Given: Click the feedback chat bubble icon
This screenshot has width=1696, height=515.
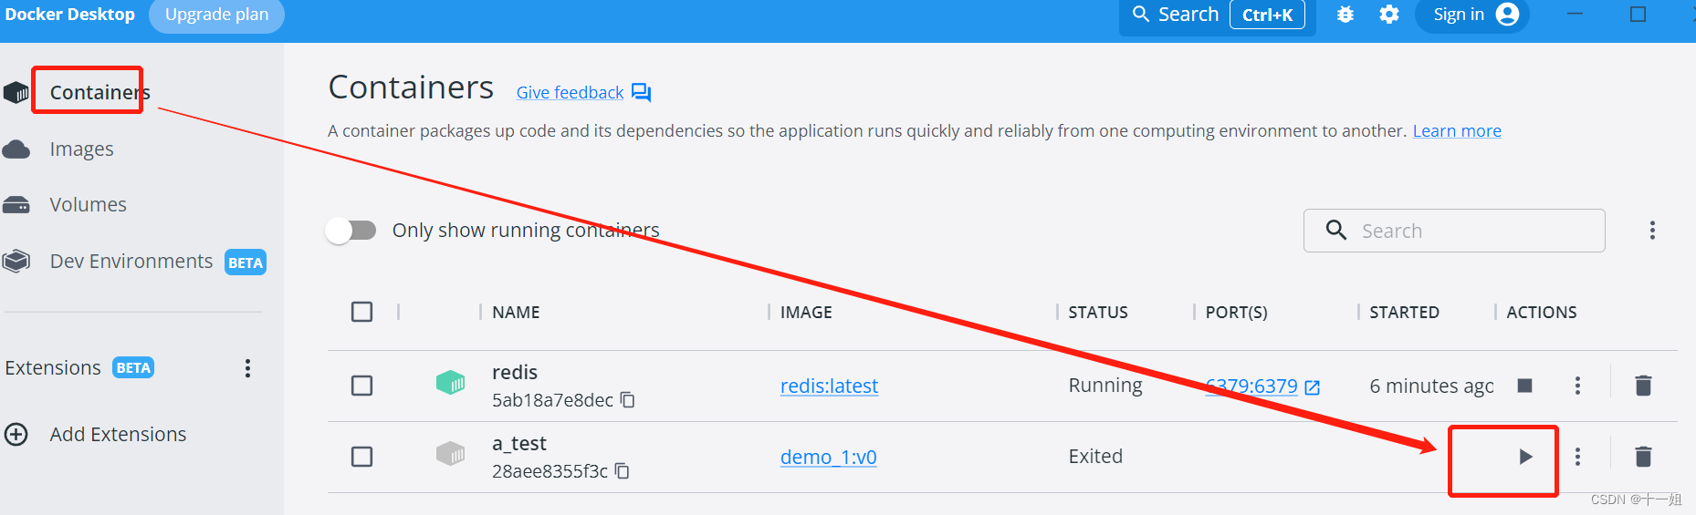Looking at the screenshot, I should tap(642, 92).
